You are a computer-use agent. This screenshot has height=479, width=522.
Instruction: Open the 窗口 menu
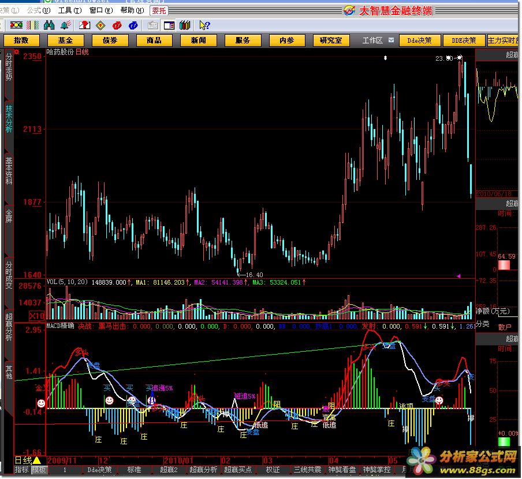point(101,10)
